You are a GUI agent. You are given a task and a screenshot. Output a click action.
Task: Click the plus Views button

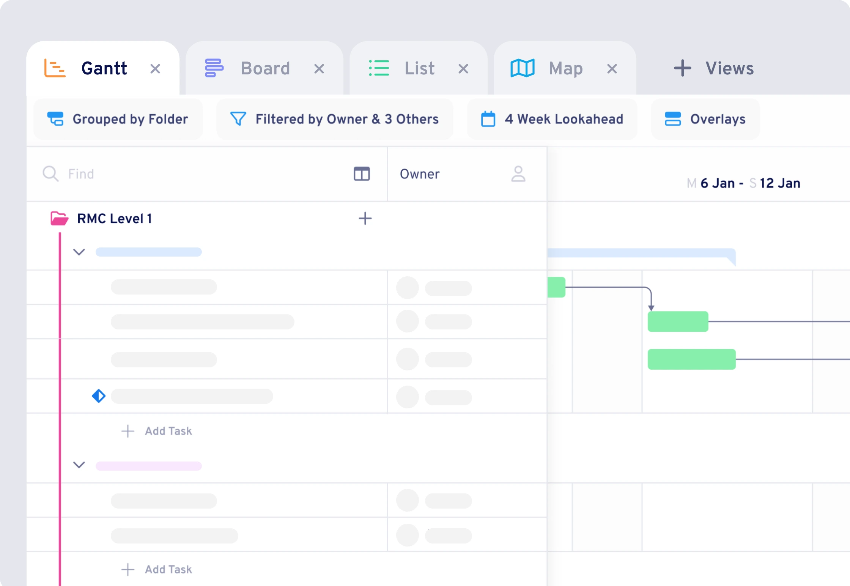tap(714, 69)
